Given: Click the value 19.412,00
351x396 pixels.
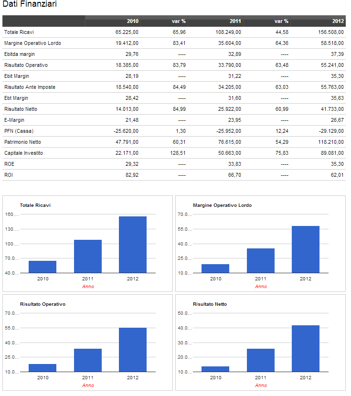Looking at the screenshot, I should 127,43.
